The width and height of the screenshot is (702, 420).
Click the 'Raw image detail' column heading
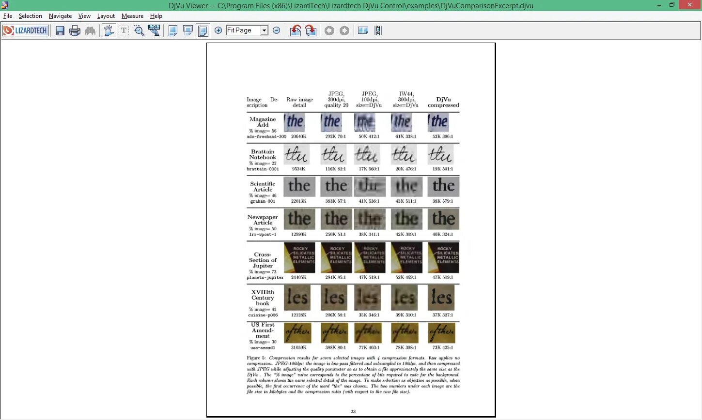point(299,102)
